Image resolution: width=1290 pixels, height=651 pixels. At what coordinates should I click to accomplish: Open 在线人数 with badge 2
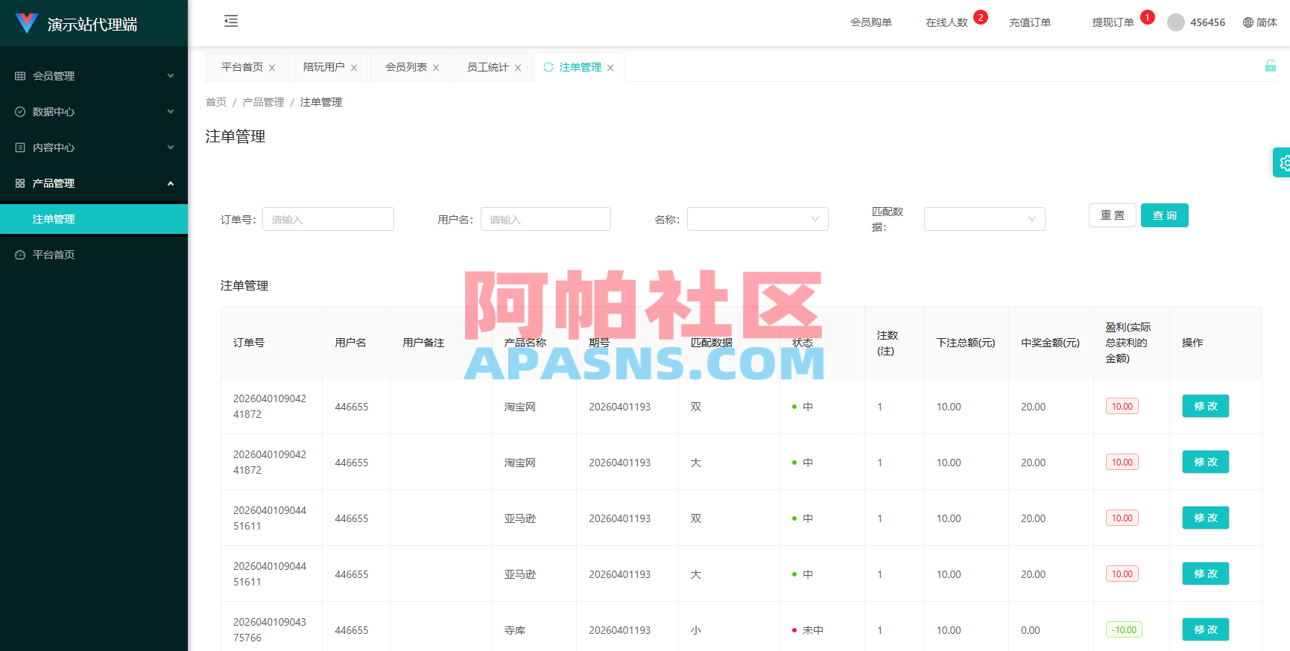pyautogui.click(x=947, y=22)
